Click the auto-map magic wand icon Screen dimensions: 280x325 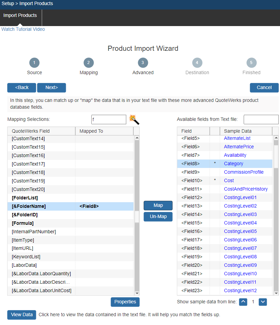tap(134, 120)
